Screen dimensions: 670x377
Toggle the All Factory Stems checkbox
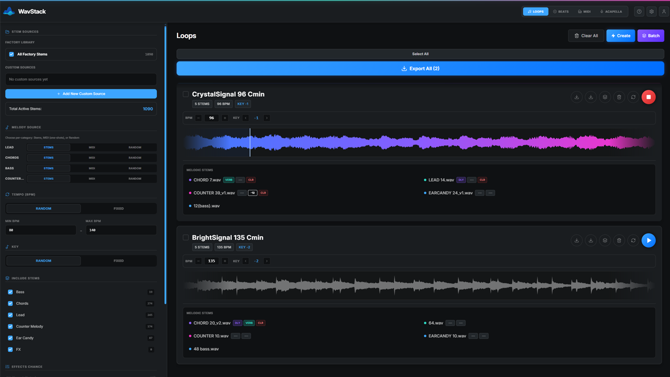[x=12, y=54]
